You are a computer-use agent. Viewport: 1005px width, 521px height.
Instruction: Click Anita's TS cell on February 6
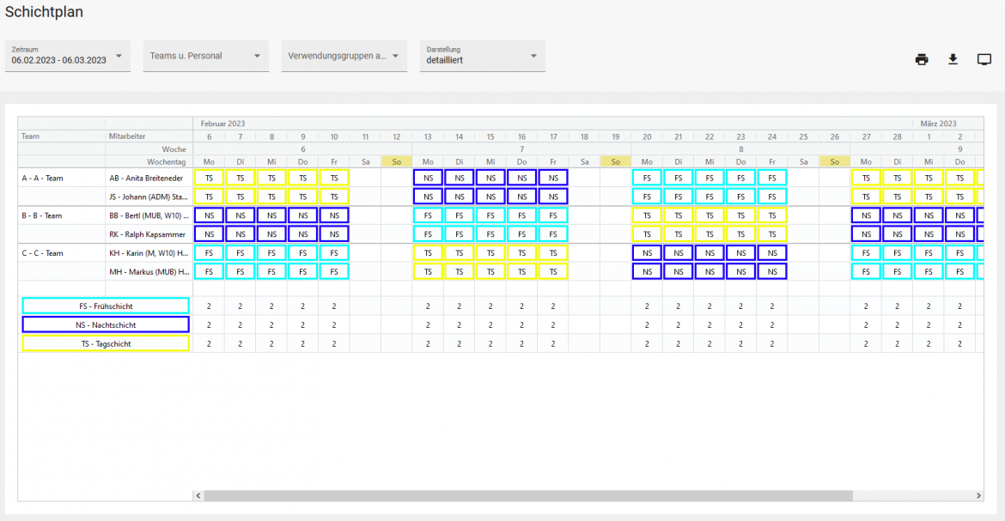tap(208, 177)
